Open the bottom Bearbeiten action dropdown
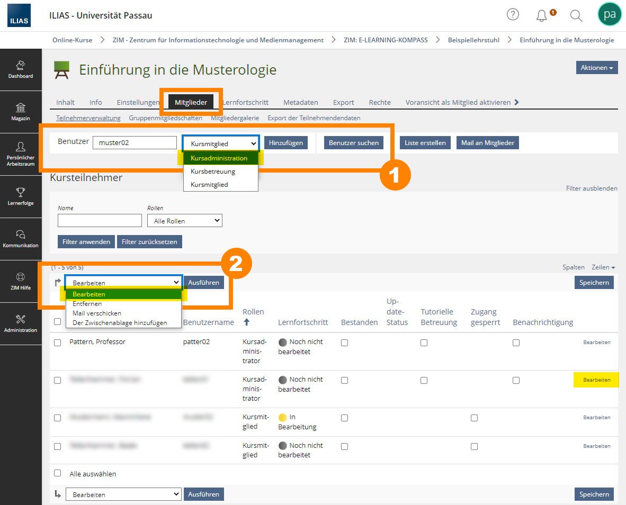The width and height of the screenshot is (626, 505). pyautogui.click(x=123, y=494)
